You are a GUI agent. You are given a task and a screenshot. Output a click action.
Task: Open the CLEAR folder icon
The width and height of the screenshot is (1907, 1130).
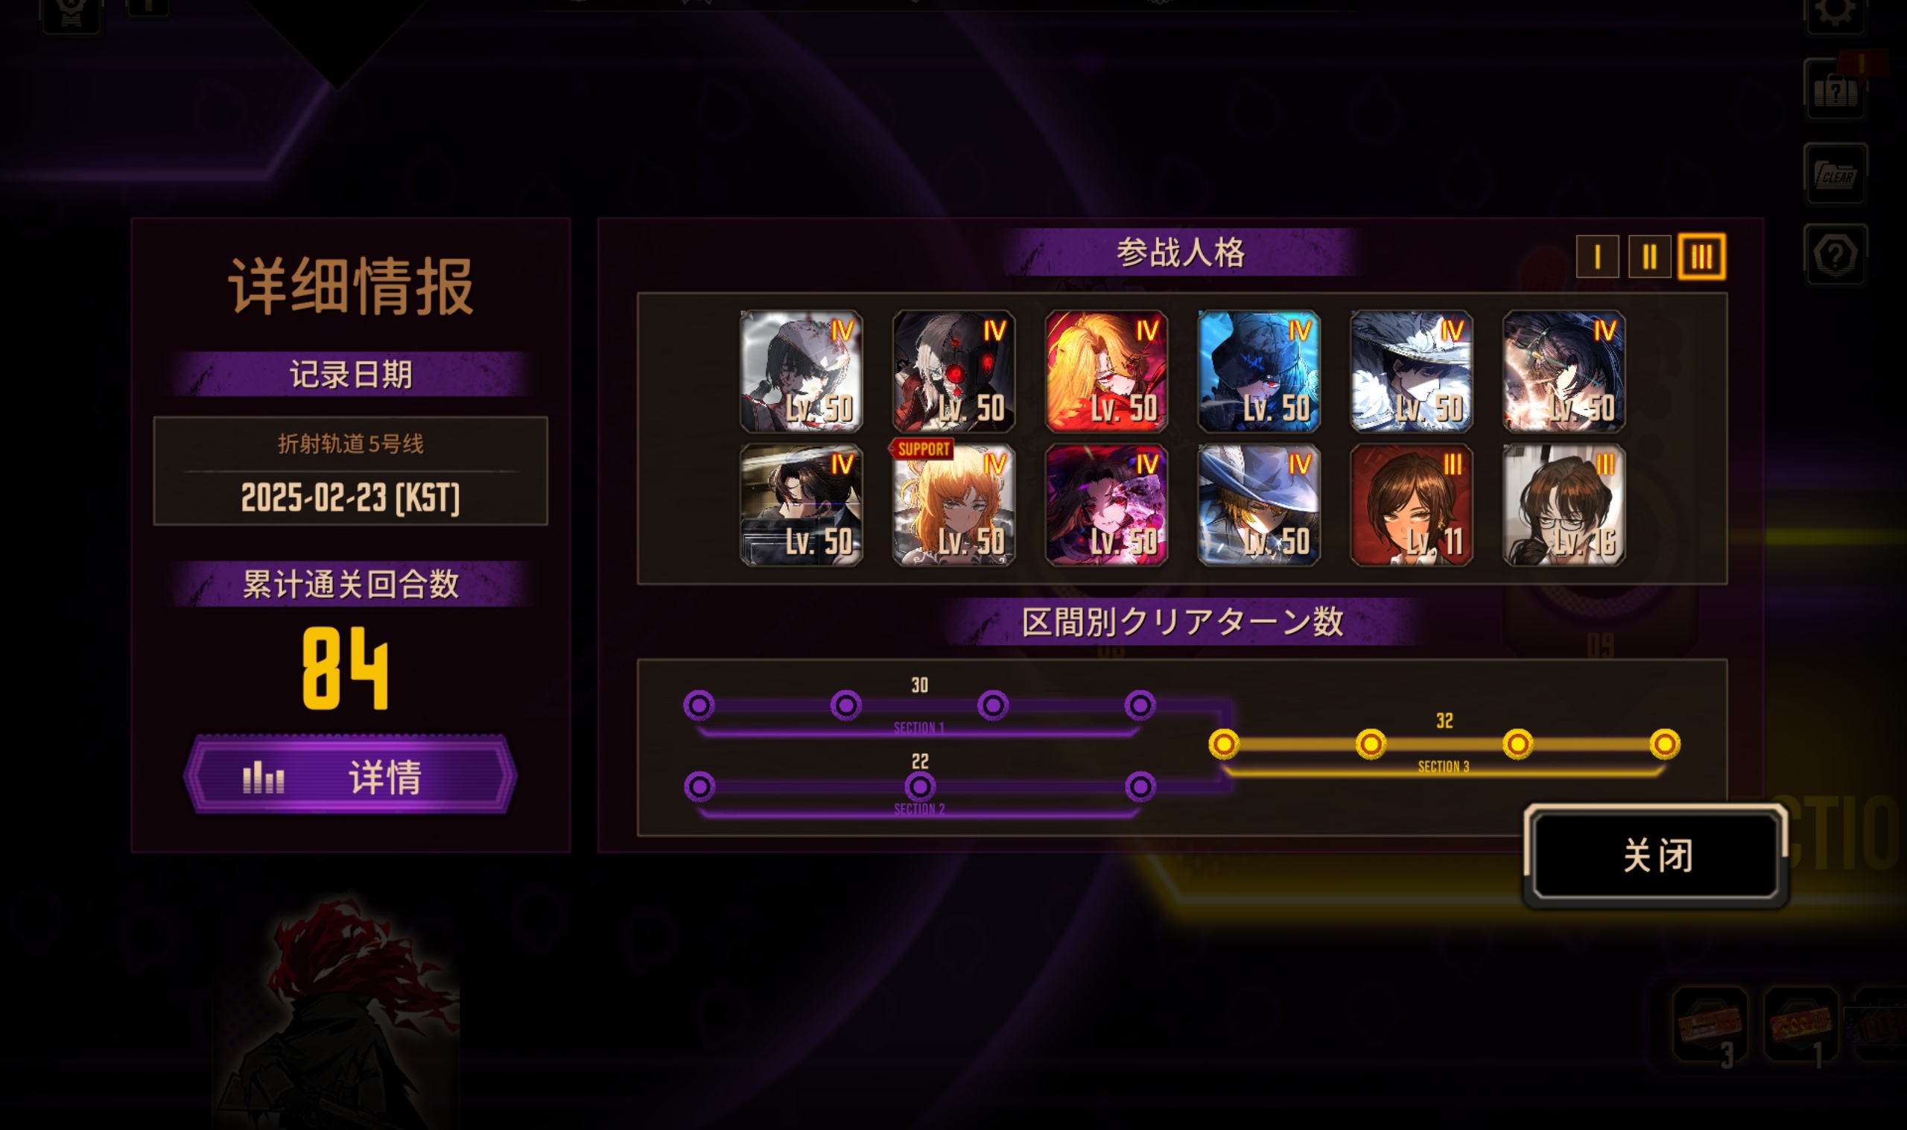click(x=1835, y=174)
